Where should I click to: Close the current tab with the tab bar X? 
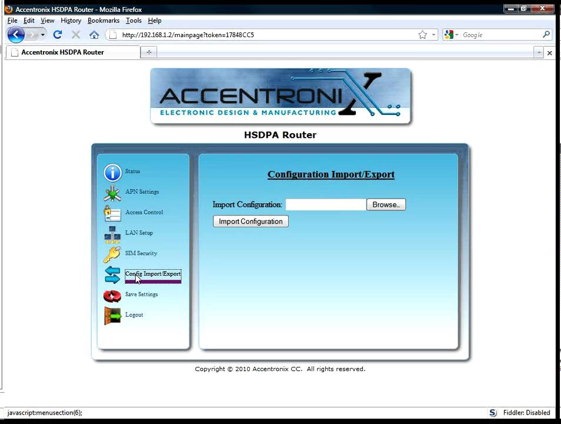(x=550, y=53)
